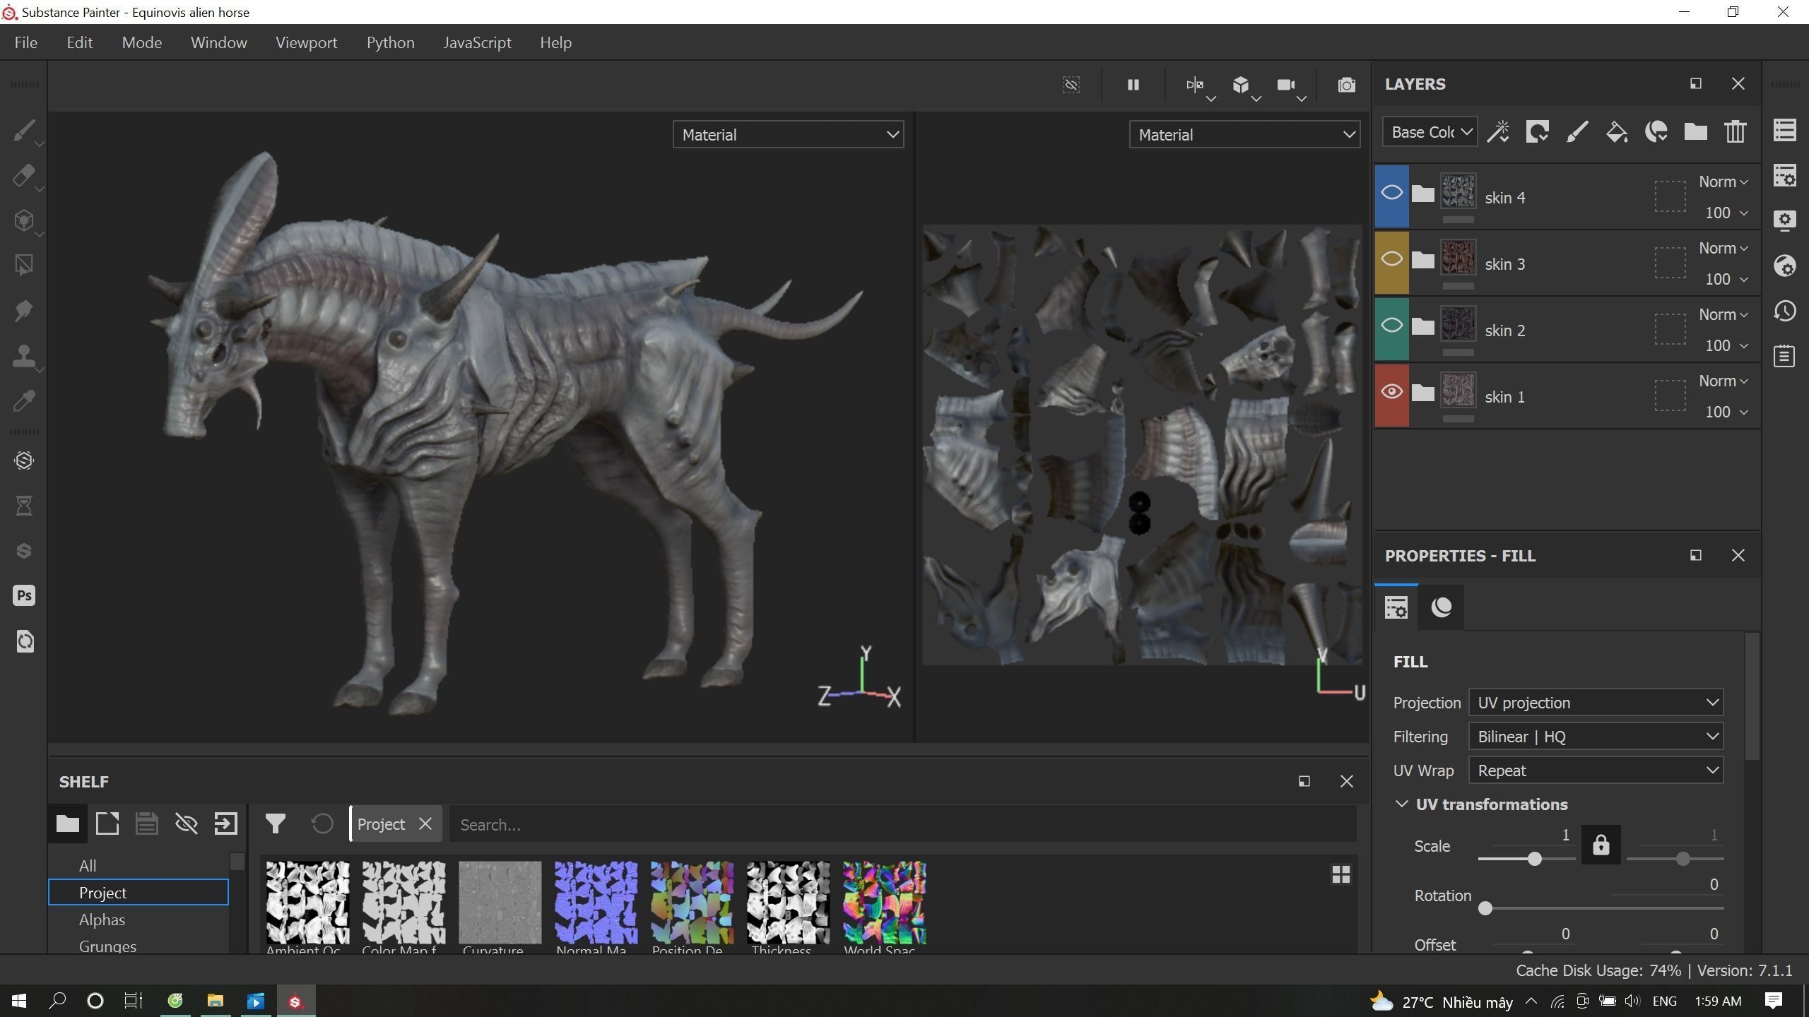Switch to the material properties tab
Viewport: 1809px width, 1017px height.
tap(1441, 607)
